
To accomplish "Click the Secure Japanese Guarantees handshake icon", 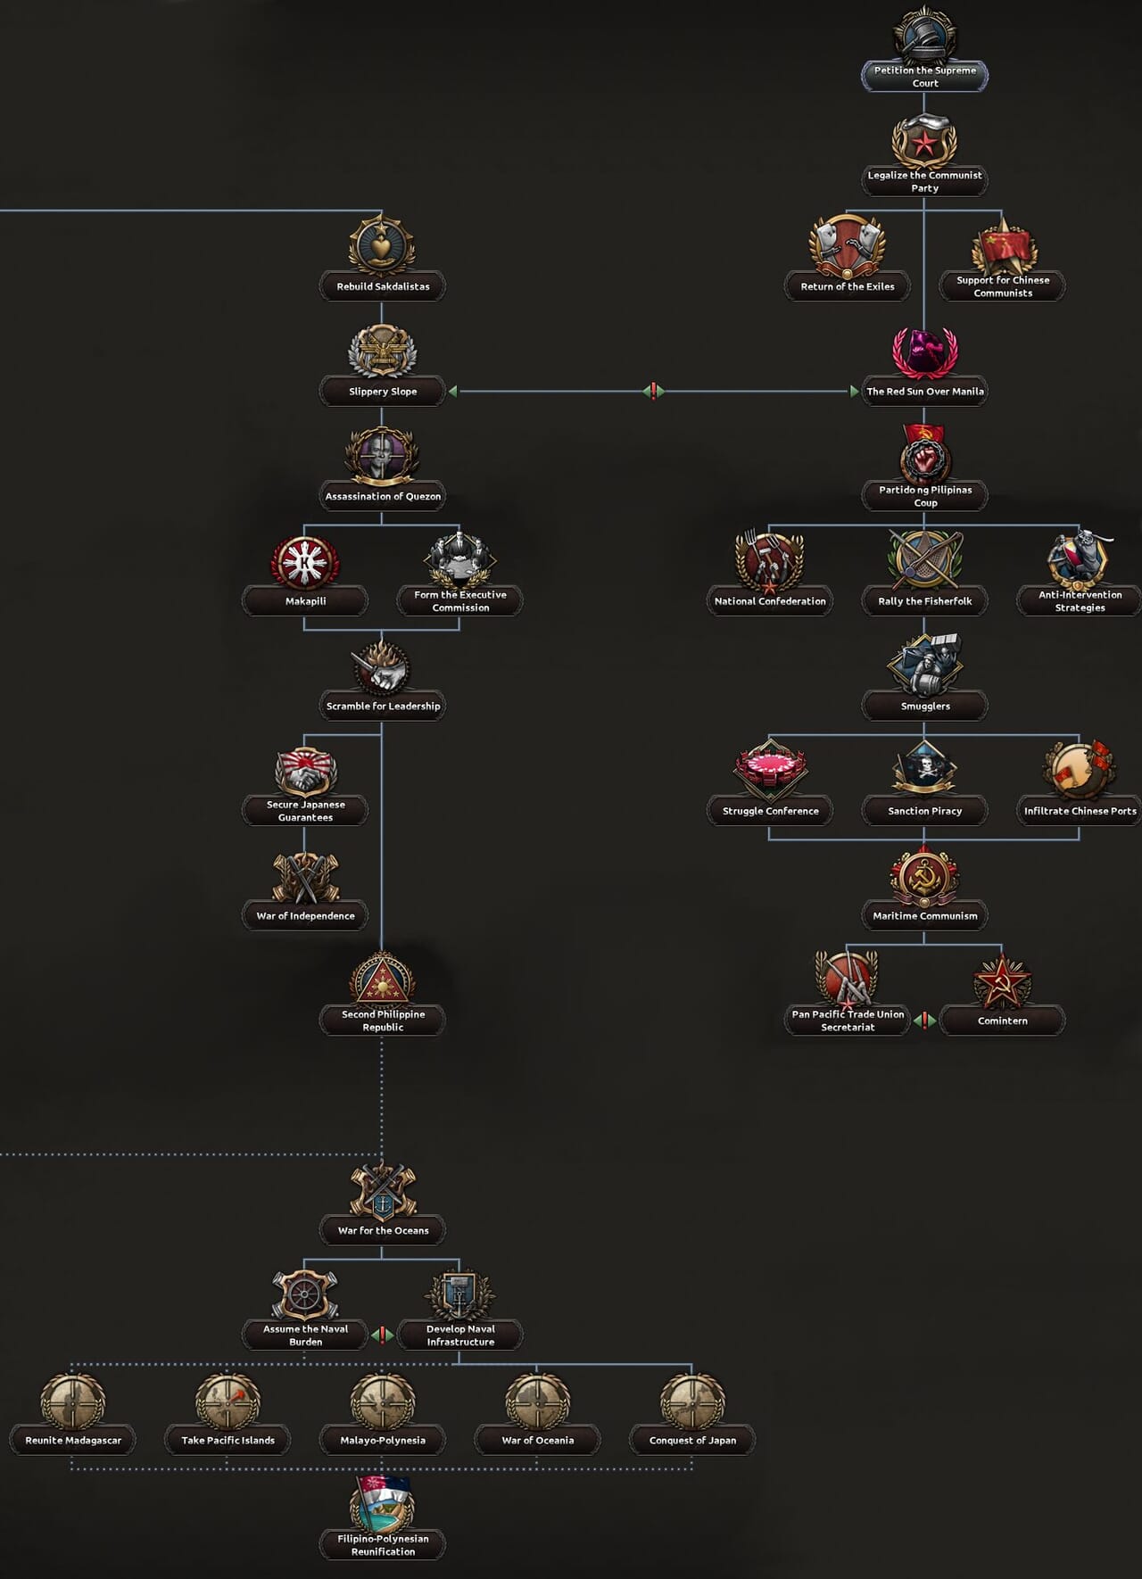I will [x=305, y=769].
